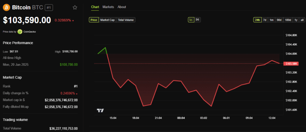Open the About tab

(122, 7)
